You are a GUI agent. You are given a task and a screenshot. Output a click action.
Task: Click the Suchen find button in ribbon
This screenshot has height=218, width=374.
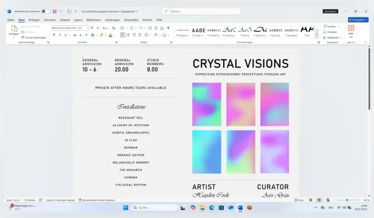[330, 26]
